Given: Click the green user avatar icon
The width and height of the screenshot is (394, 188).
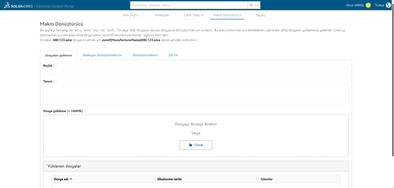Looking at the screenshot, I should (368, 5).
